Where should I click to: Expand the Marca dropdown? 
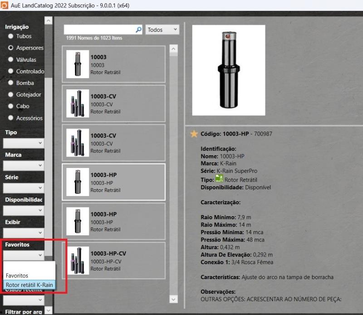24,166
